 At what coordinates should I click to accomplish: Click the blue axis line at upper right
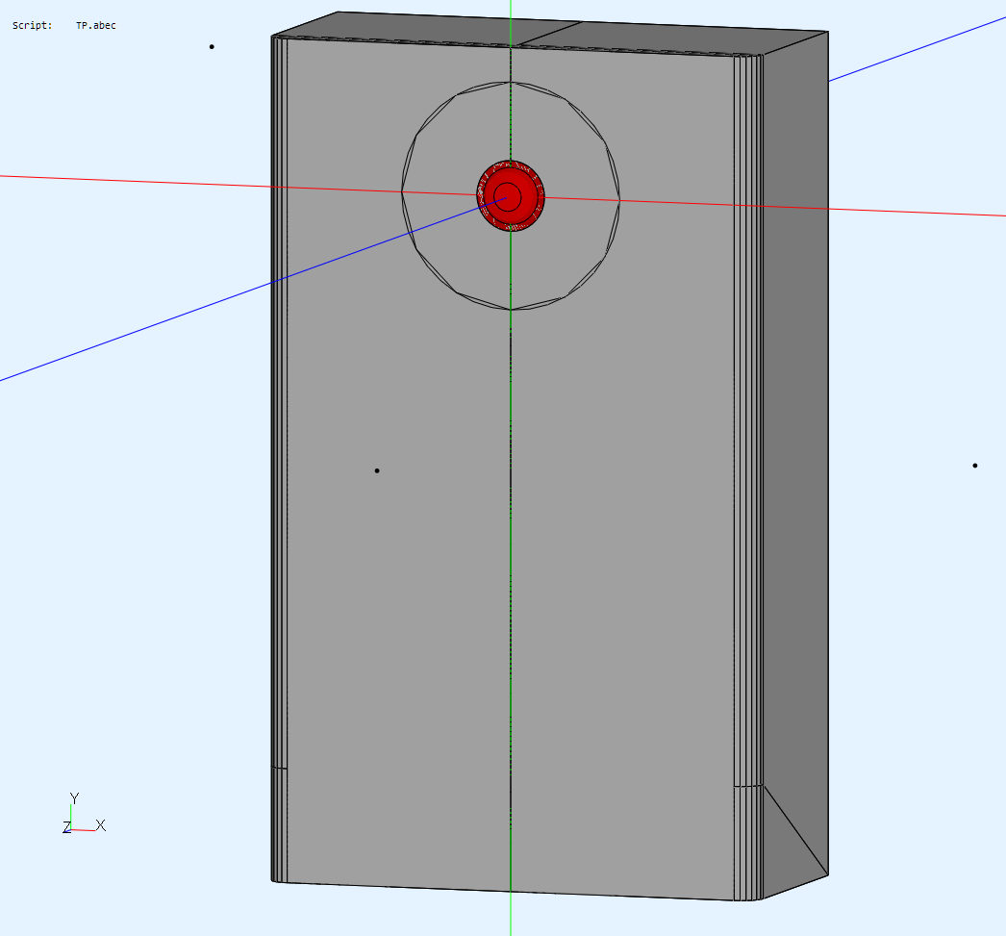point(914,50)
